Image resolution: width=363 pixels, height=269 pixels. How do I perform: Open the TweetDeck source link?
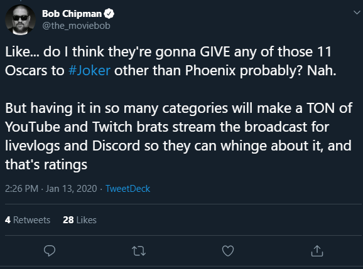click(127, 189)
